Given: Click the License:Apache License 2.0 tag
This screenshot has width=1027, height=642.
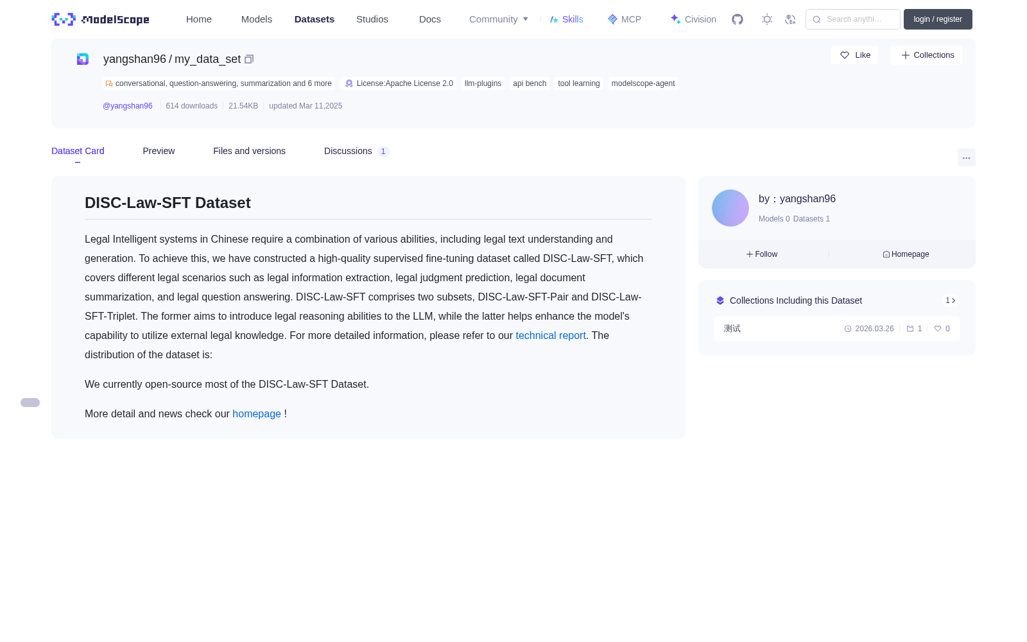Looking at the screenshot, I should point(399,83).
